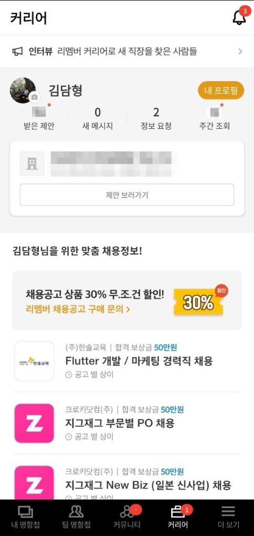Click the 제안 보러가기 button
Image resolution: width=254 pixels, height=536 pixels.
tap(127, 195)
